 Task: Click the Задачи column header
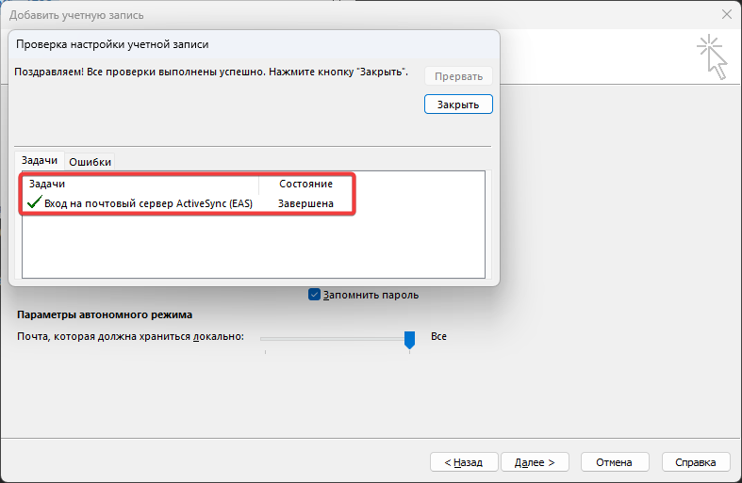47,184
